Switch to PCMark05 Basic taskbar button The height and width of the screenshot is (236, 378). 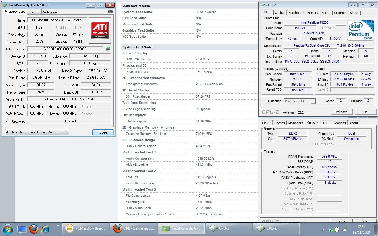click(85, 228)
